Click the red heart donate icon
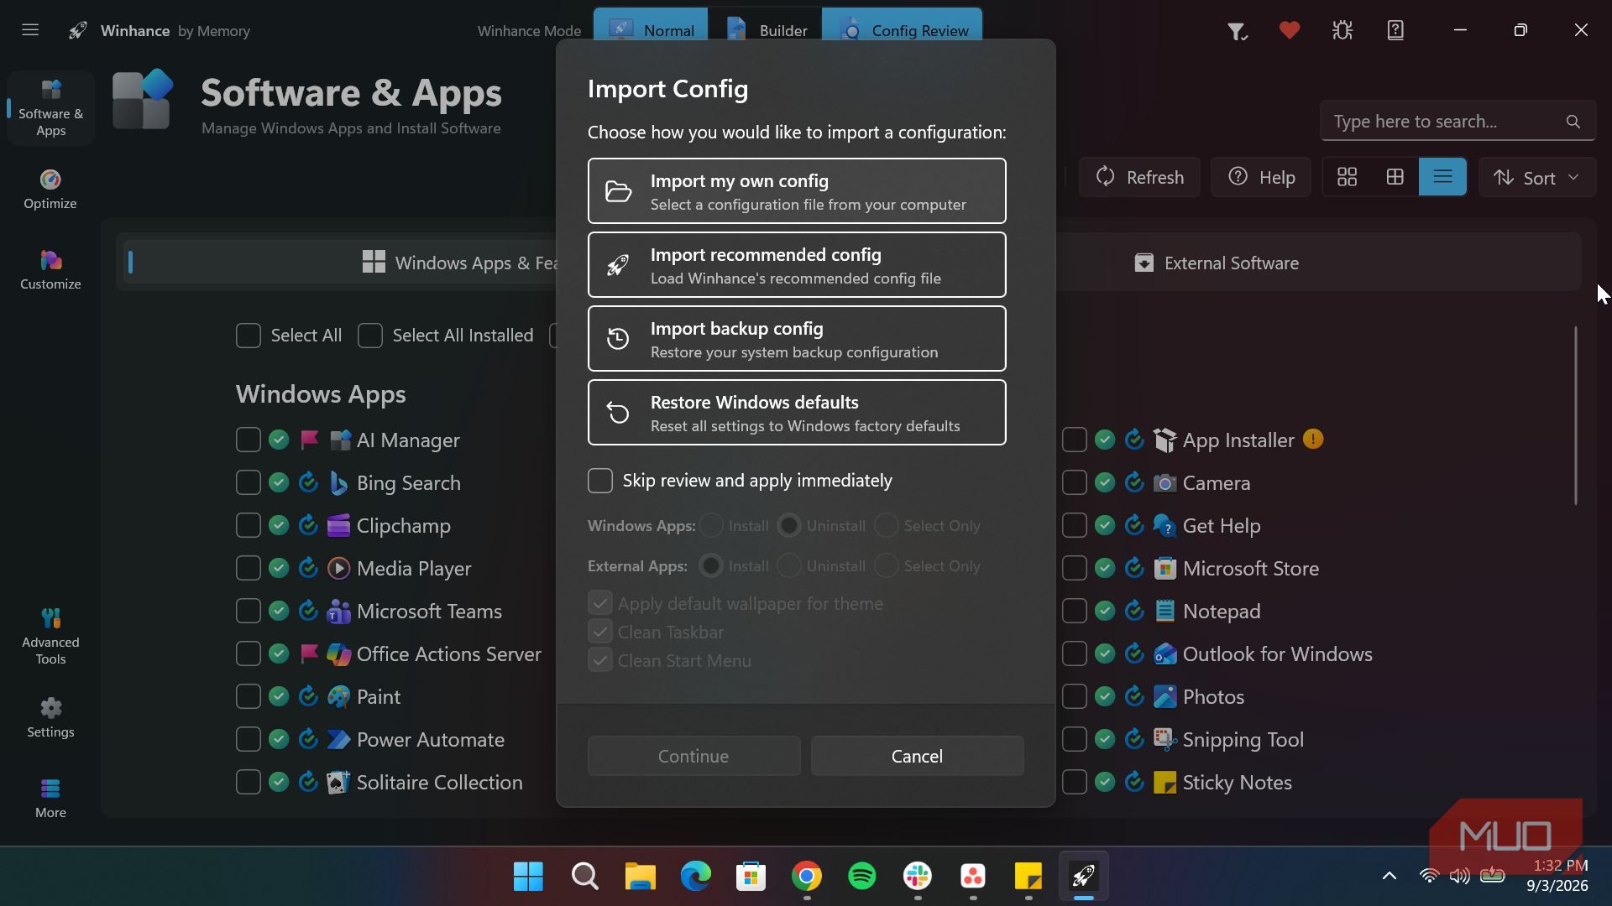The height and width of the screenshot is (906, 1612). 1290,31
